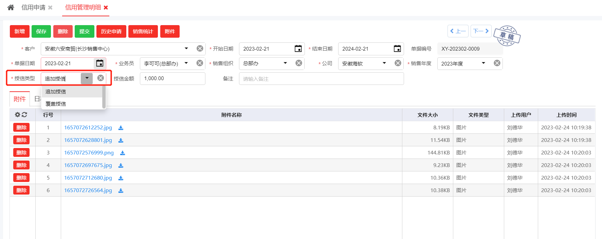Refresh the attachment table
Screen dimensions: 602x239
(24, 115)
